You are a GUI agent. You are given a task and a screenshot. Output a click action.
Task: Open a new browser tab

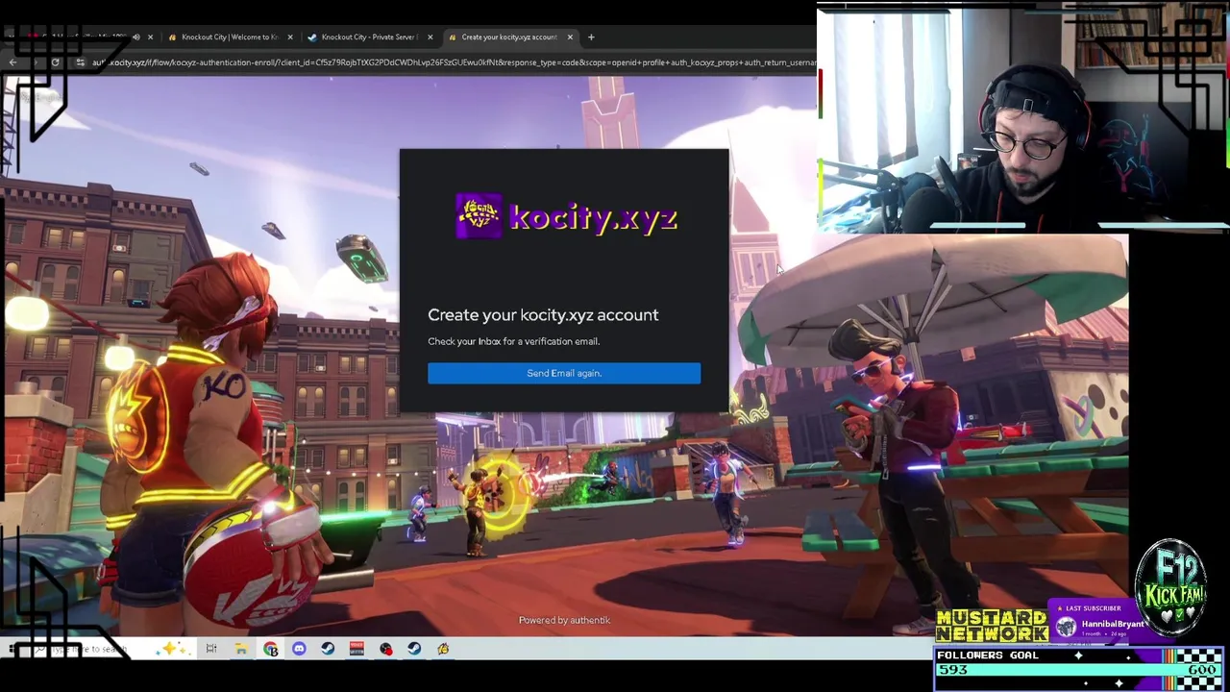pyautogui.click(x=591, y=37)
